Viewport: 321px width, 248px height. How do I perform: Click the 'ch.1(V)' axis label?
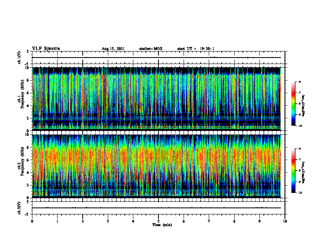pyautogui.click(x=19, y=58)
